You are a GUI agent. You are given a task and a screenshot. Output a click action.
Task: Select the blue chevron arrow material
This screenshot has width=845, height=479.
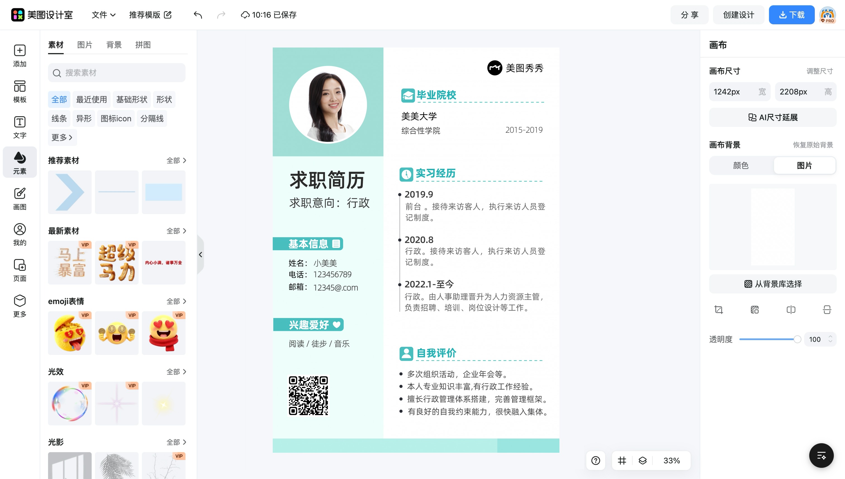click(70, 192)
